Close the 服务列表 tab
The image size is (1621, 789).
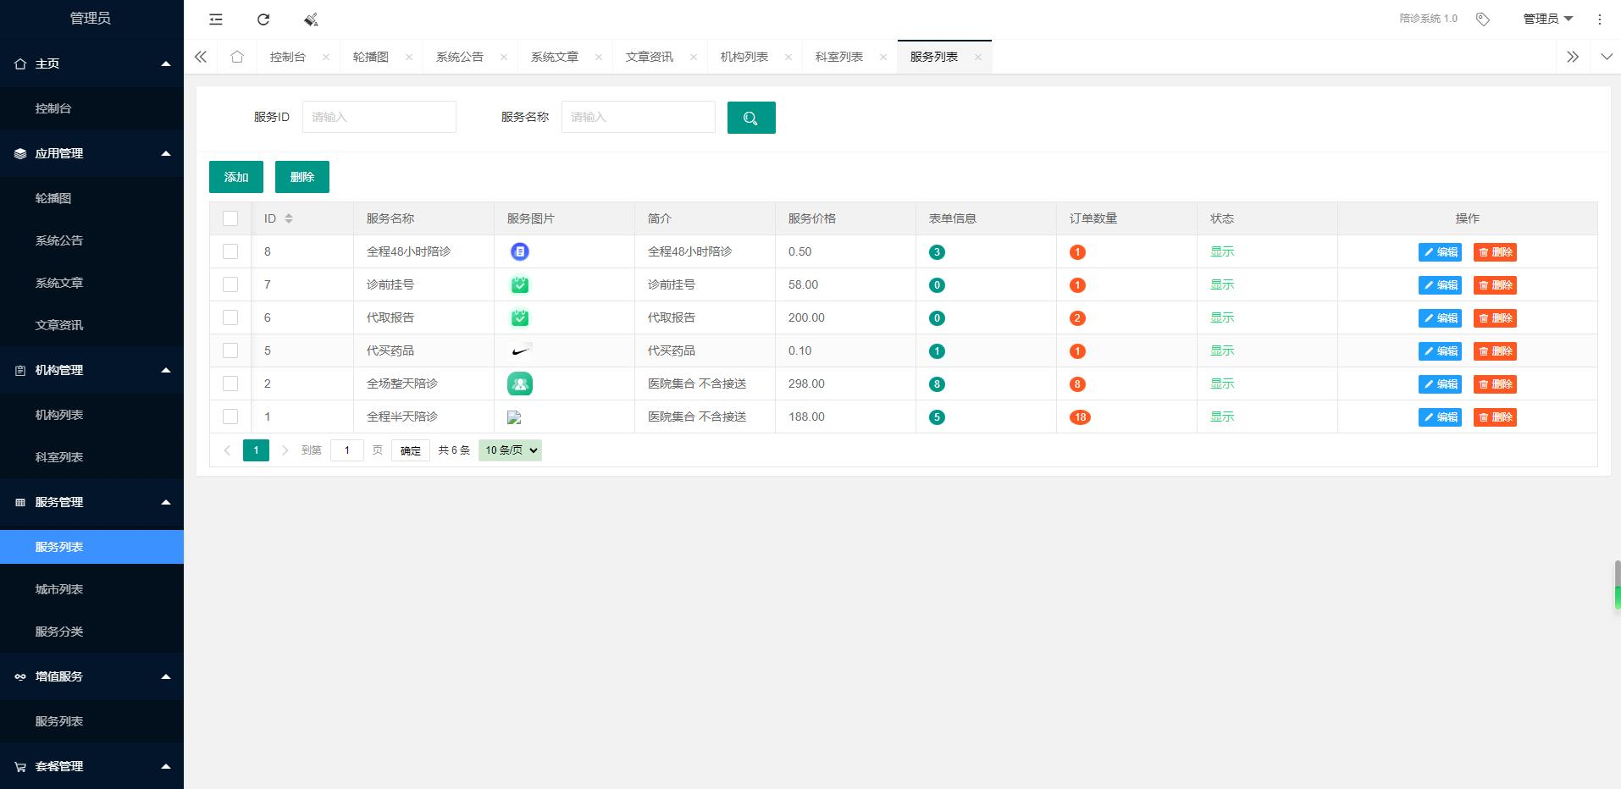pos(978,57)
